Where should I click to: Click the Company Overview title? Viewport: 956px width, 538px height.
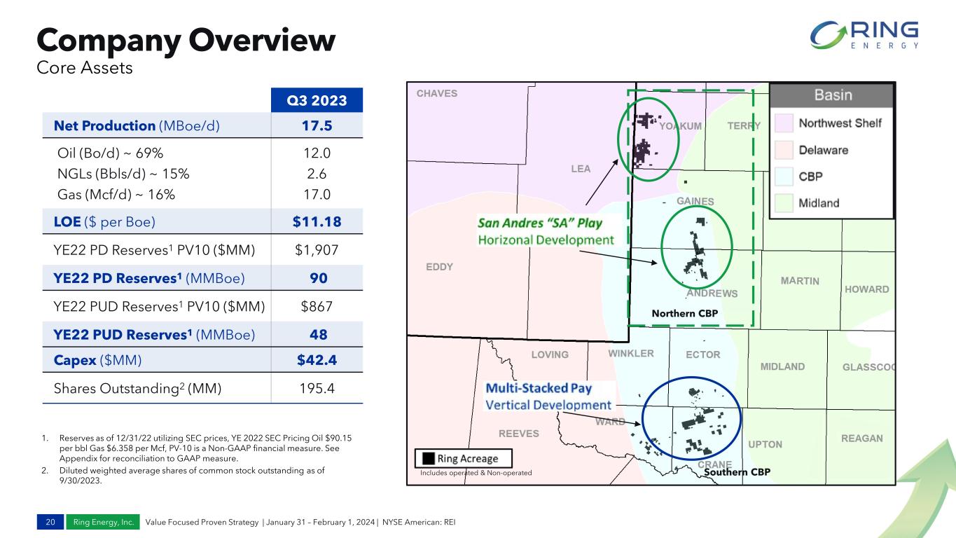click(186, 40)
